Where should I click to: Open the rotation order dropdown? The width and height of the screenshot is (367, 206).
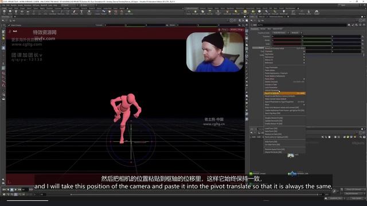pos(296,33)
